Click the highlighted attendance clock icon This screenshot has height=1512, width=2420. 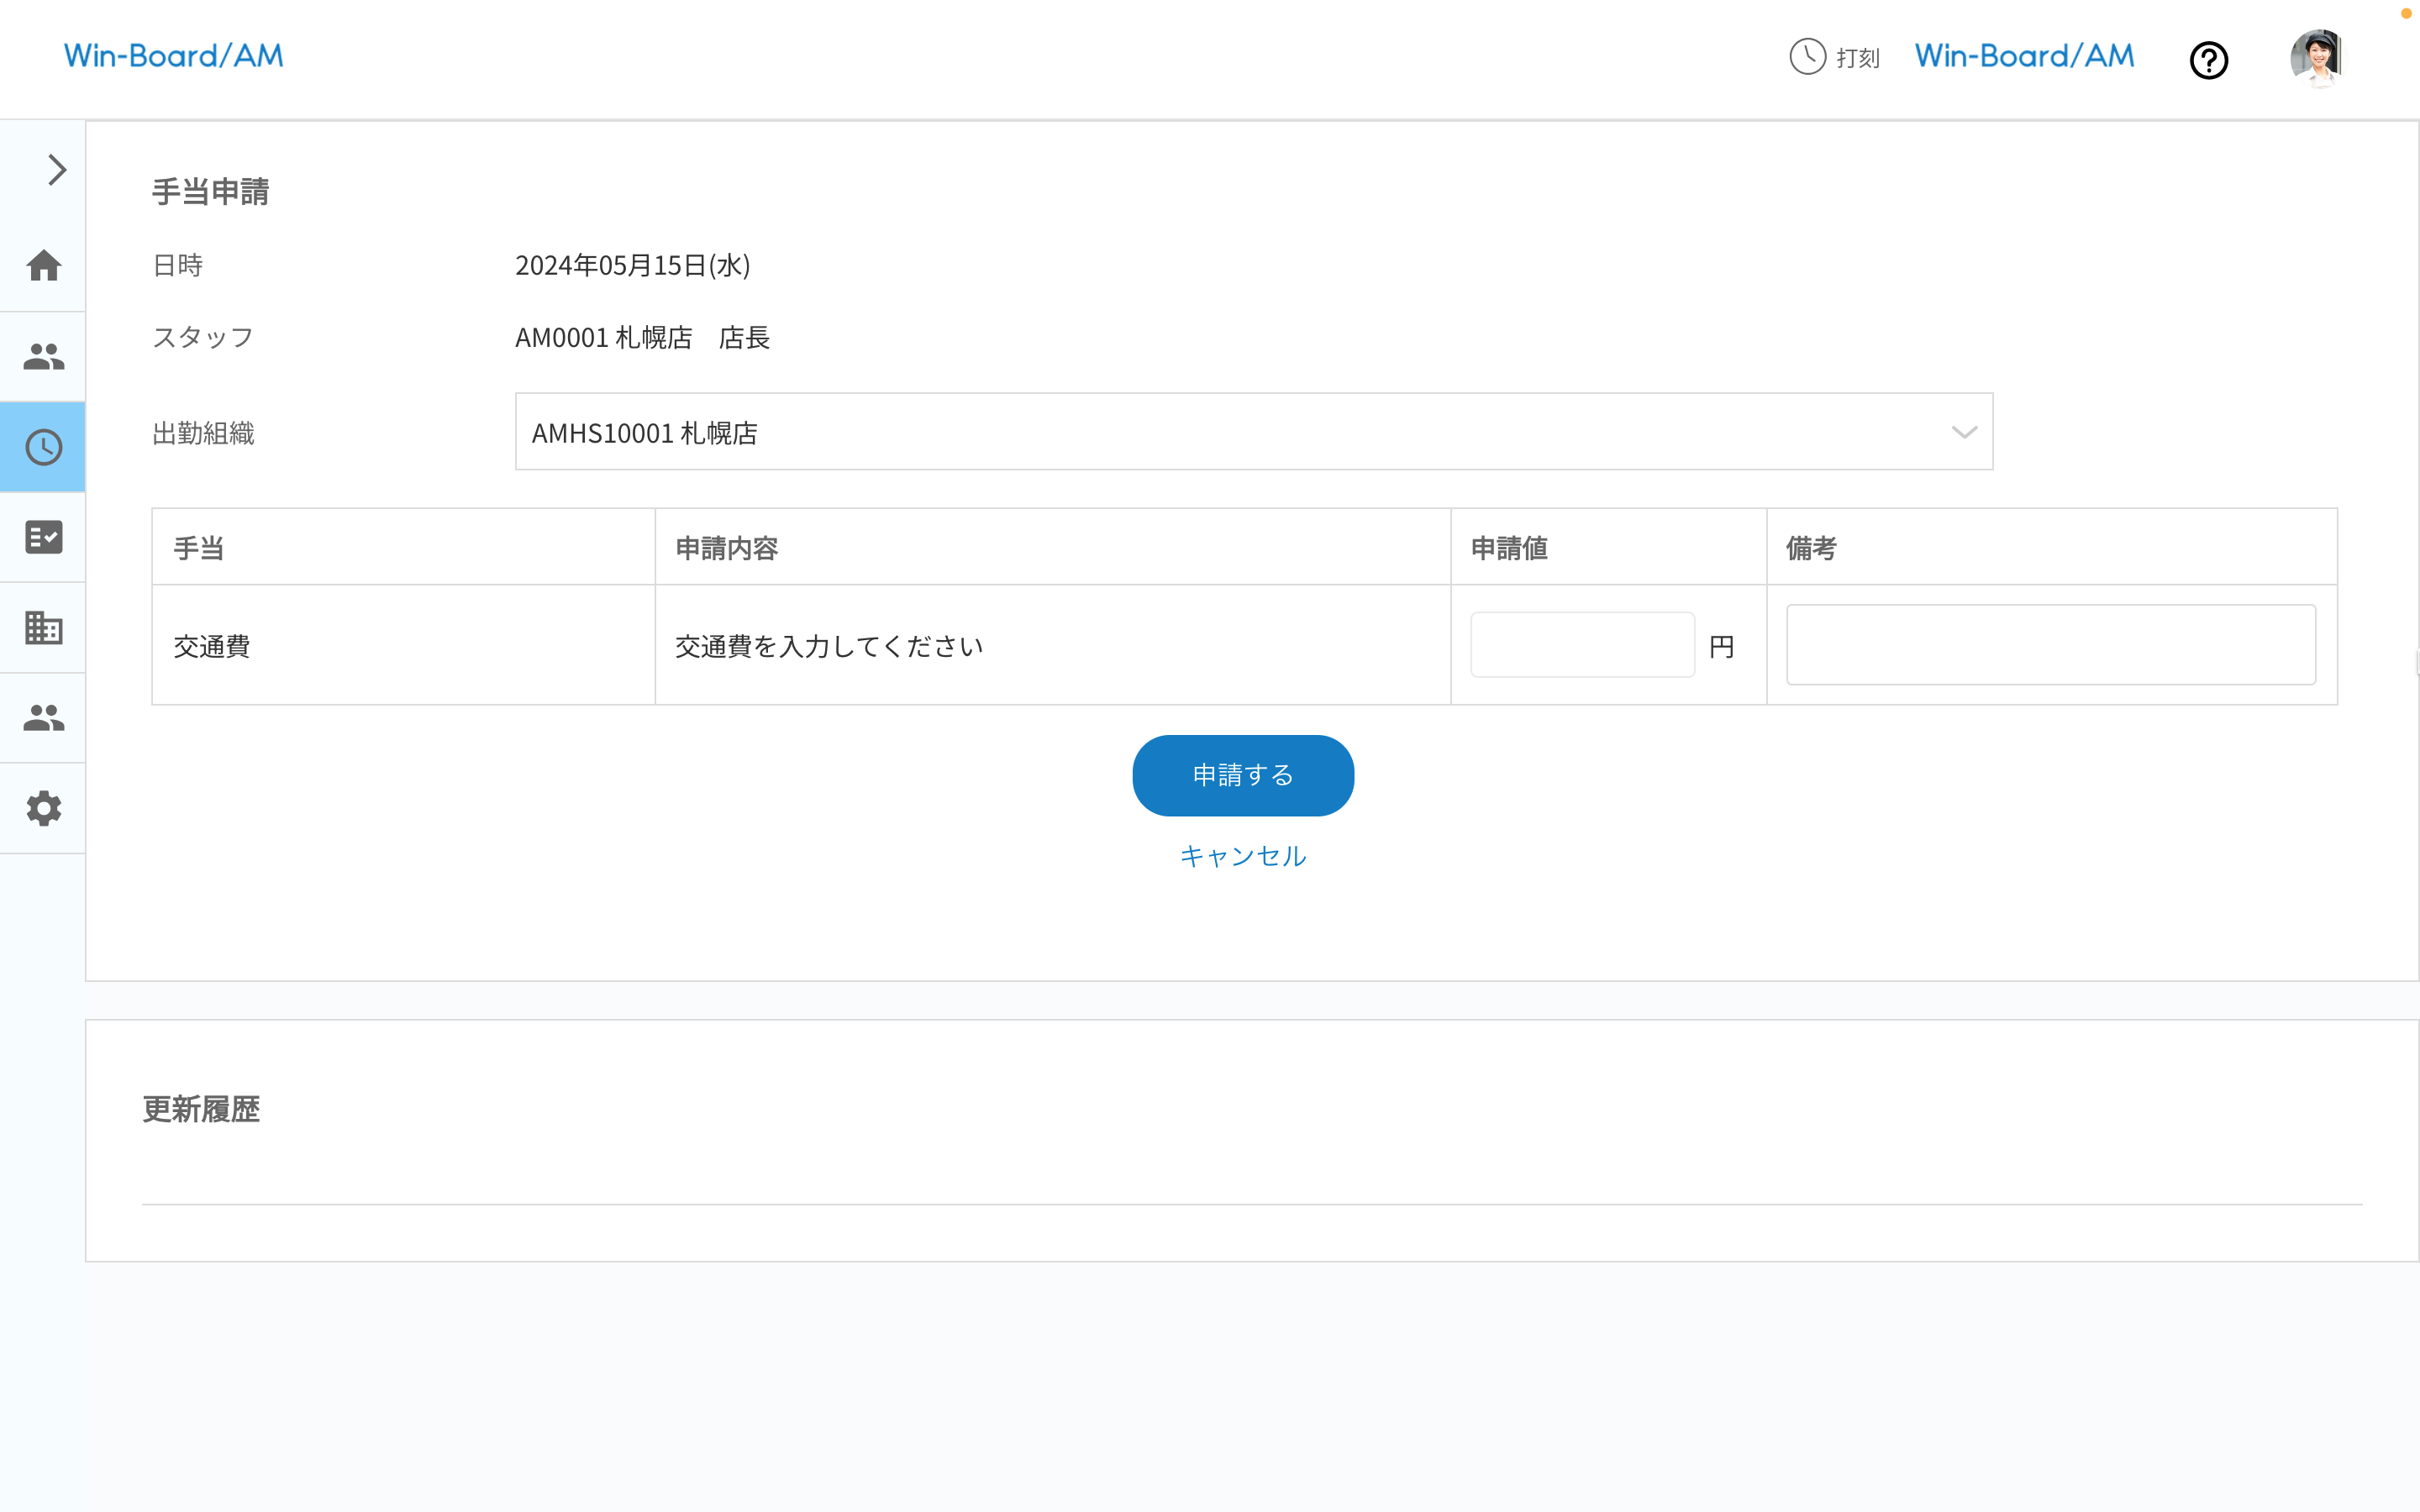pyautogui.click(x=43, y=447)
